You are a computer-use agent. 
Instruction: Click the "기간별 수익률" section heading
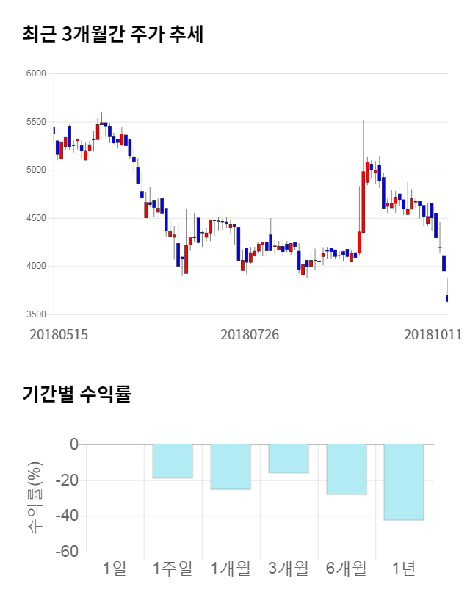pos(76,394)
